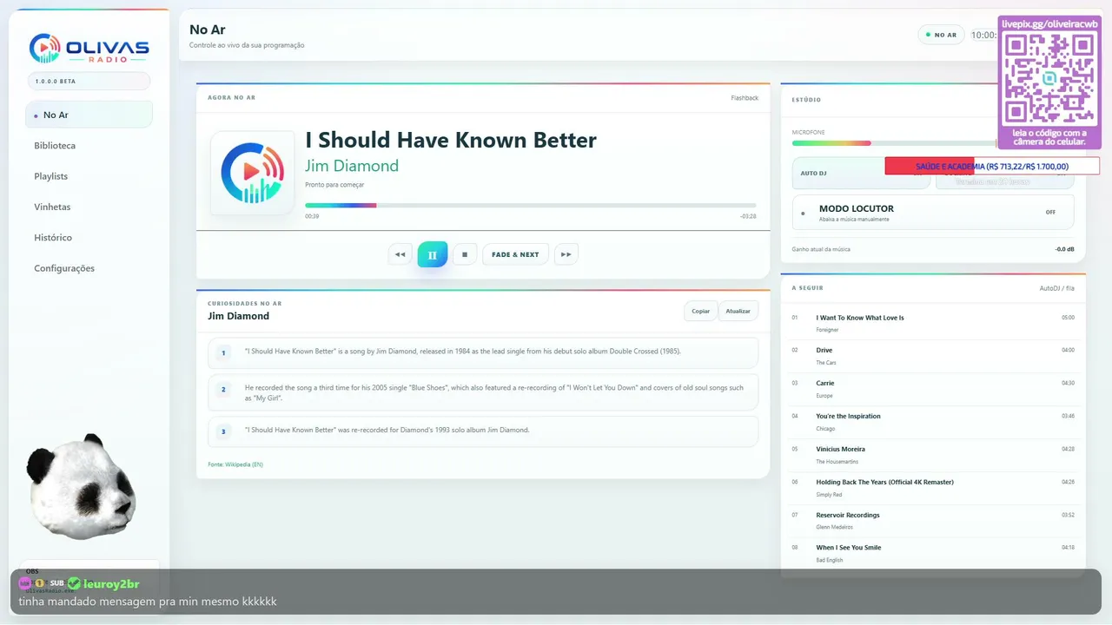Viewport: 1112px width, 625px height.
Task: Click the NO AR status badge
Action: pyautogui.click(x=941, y=36)
